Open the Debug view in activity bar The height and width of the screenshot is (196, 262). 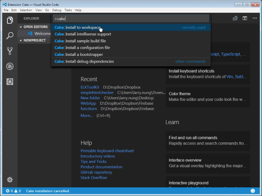point(10,66)
